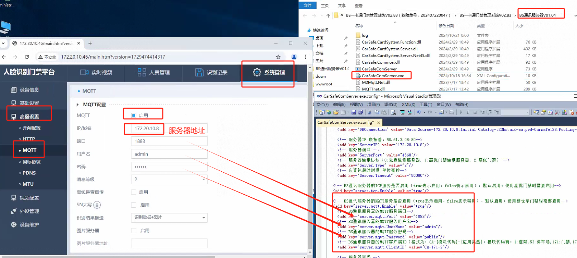The image size is (577, 258).
Task: Toggle the MQTT 启用 checkbox
Action: click(x=134, y=115)
